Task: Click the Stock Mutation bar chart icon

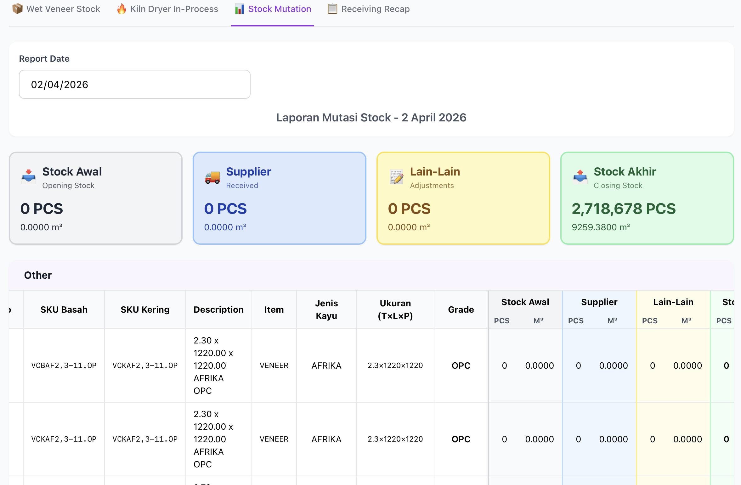Action: pyautogui.click(x=239, y=9)
